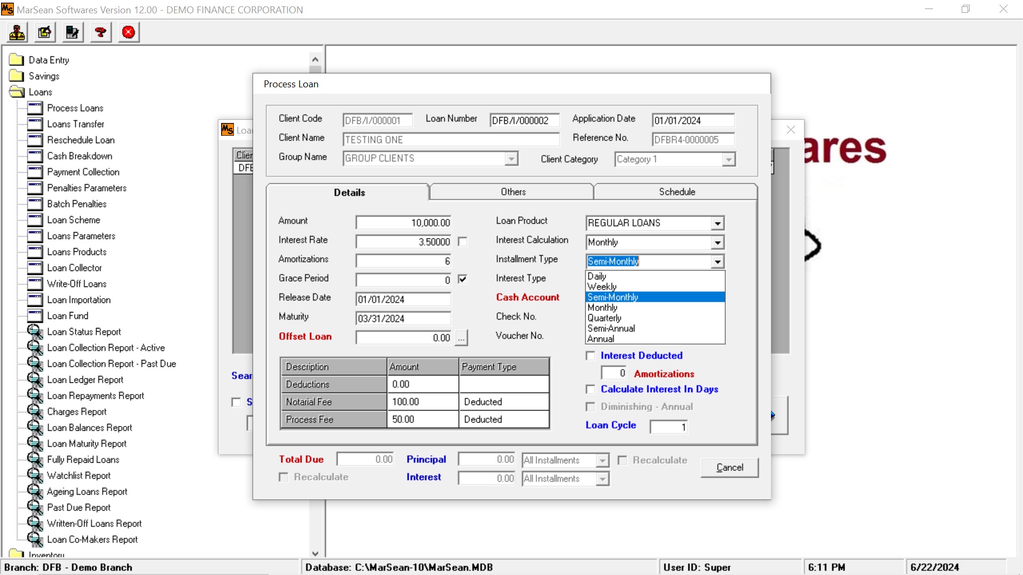Open Loan Scheme in the tree
1023x575 pixels.
[x=74, y=220]
